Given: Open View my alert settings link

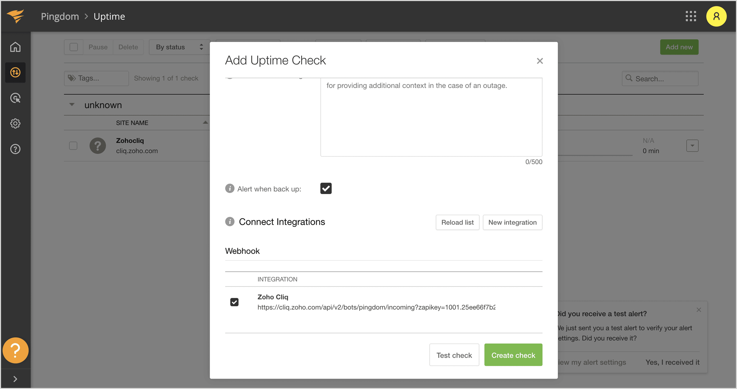Looking at the screenshot, I should pyautogui.click(x=591, y=362).
